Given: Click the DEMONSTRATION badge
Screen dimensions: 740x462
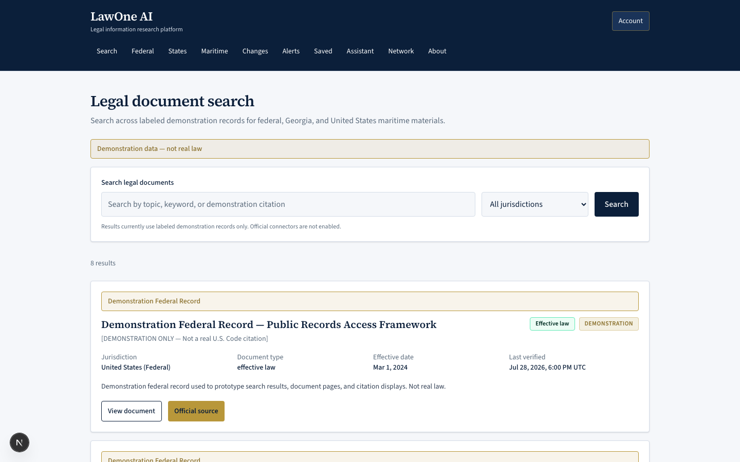Looking at the screenshot, I should [609, 324].
